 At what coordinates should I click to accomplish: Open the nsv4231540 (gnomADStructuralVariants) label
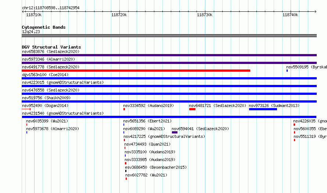(63, 113)
